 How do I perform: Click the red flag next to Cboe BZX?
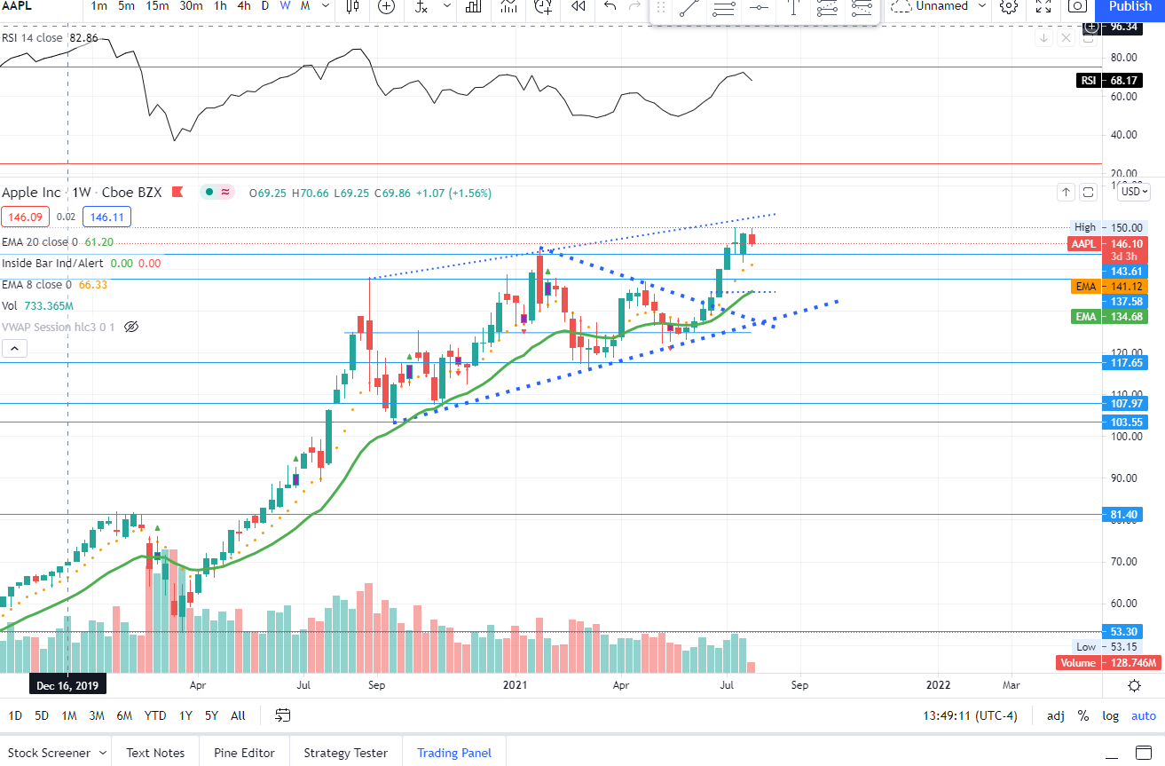pyautogui.click(x=177, y=192)
